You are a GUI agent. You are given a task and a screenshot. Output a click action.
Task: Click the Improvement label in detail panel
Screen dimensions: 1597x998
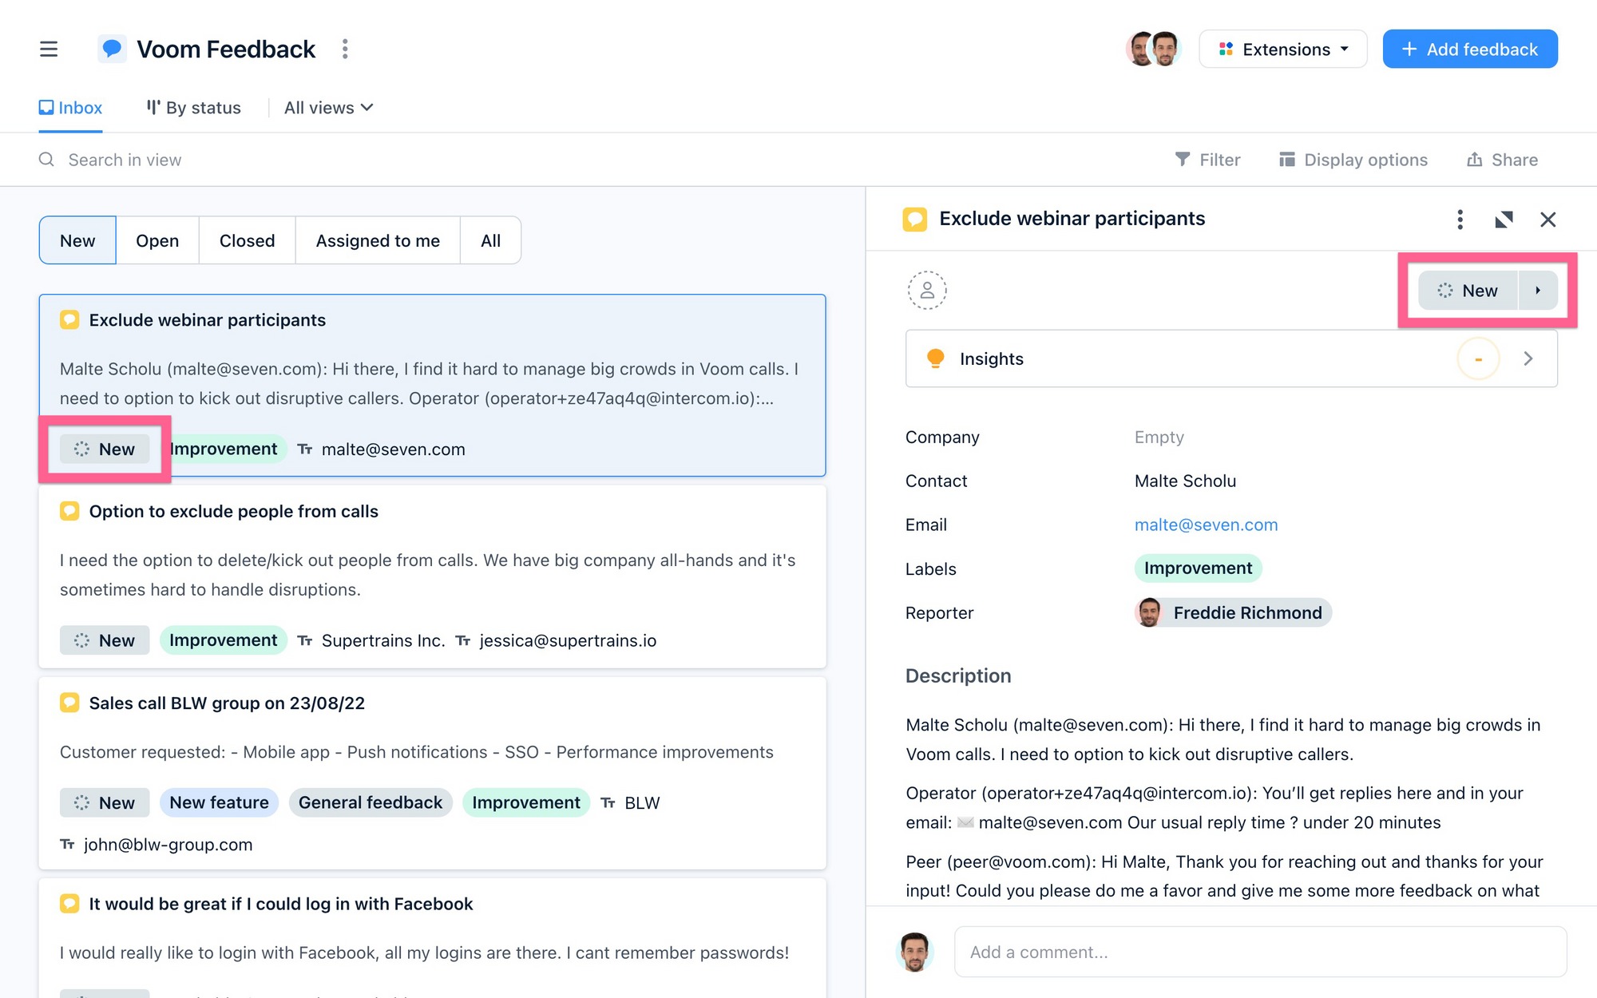pos(1198,568)
